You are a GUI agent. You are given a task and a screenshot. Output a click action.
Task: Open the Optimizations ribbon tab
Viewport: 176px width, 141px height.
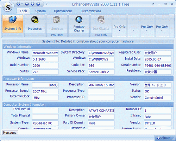point(63,11)
